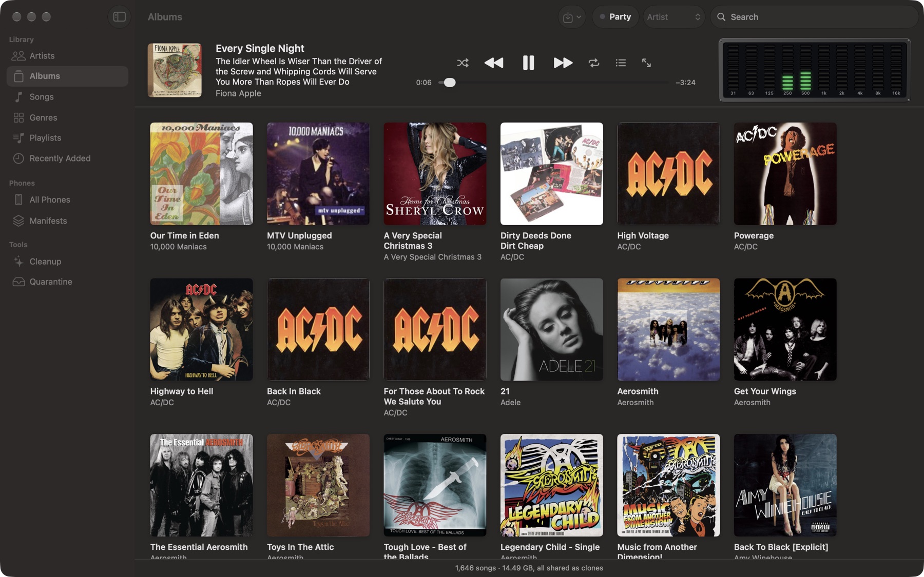The width and height of the screenshot is (924, 577).
Task: Click the Legendary Child - Single cover
Action: [551, 485]
